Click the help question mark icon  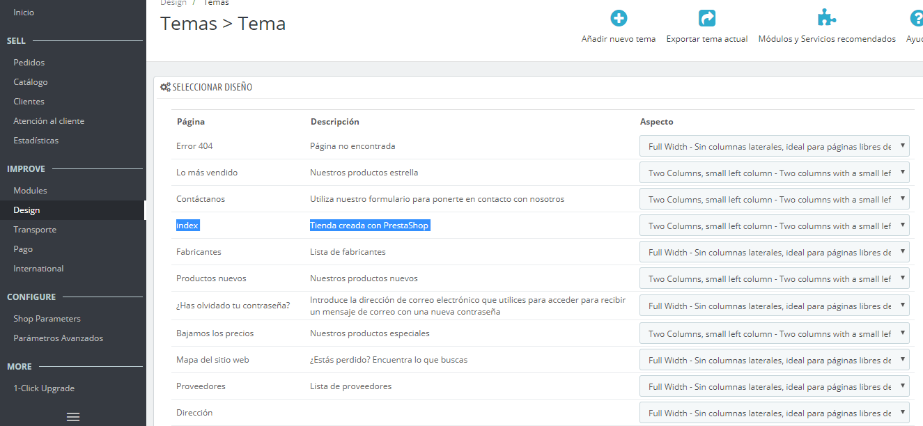click(x=916, y=18)
